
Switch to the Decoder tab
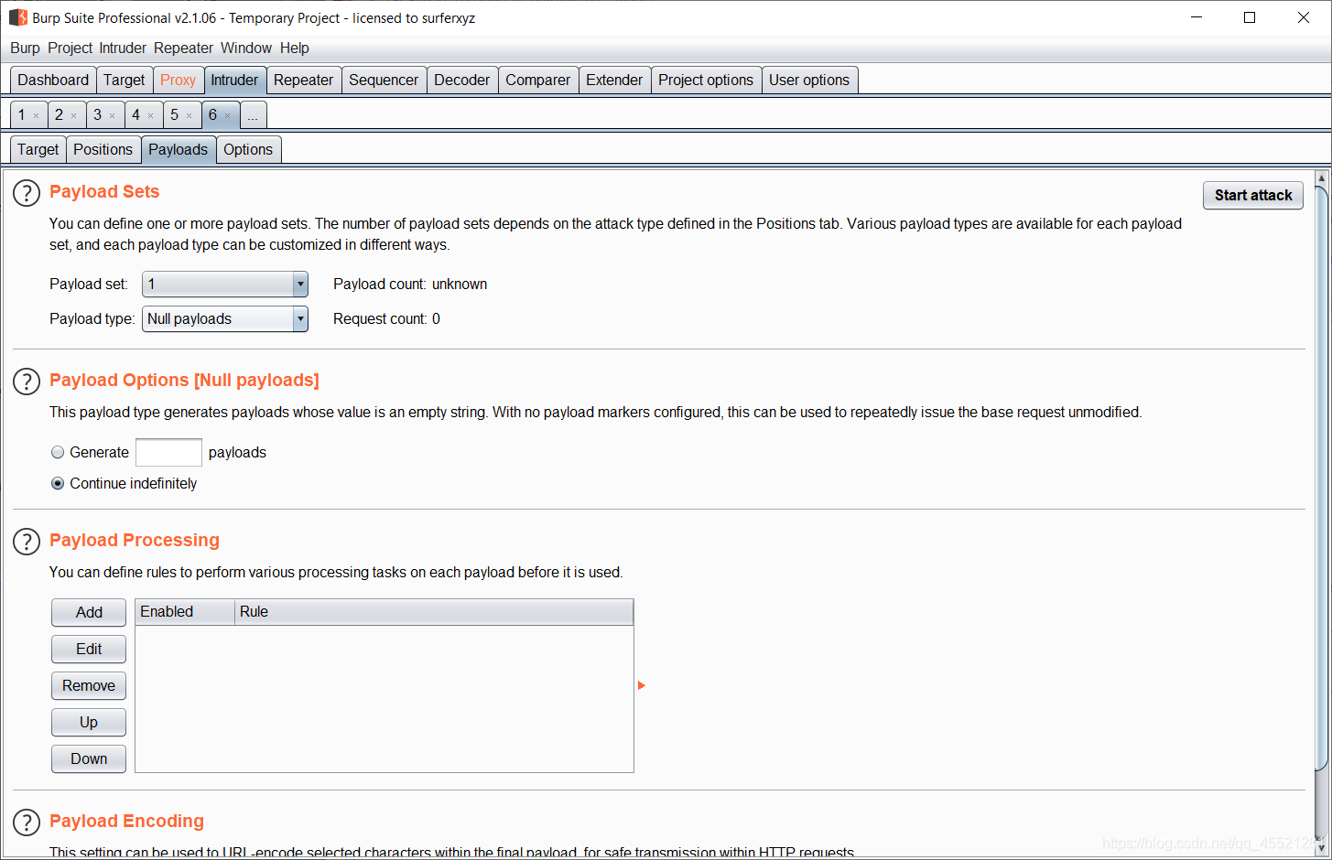pyautogui.click(x=462, y=81)
